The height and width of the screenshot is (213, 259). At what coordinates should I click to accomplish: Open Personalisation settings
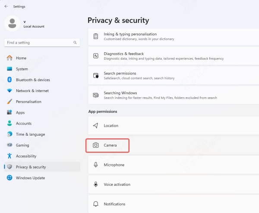[42, 102]
